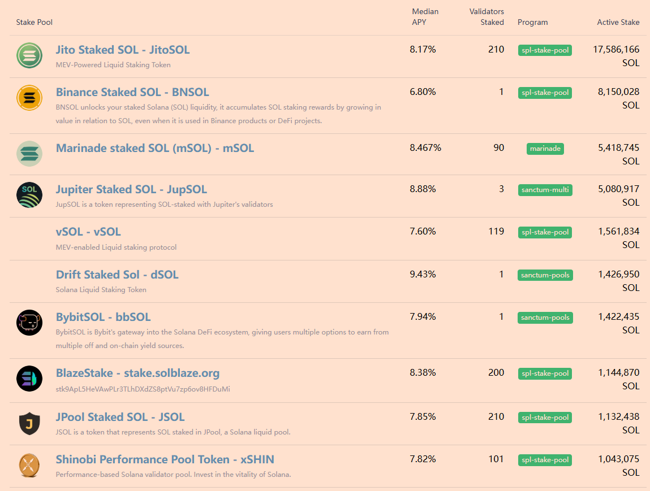Select the 8.38% APY value for BlazeStake
Viewport: 650px width, 491px height.
[423, 372]
